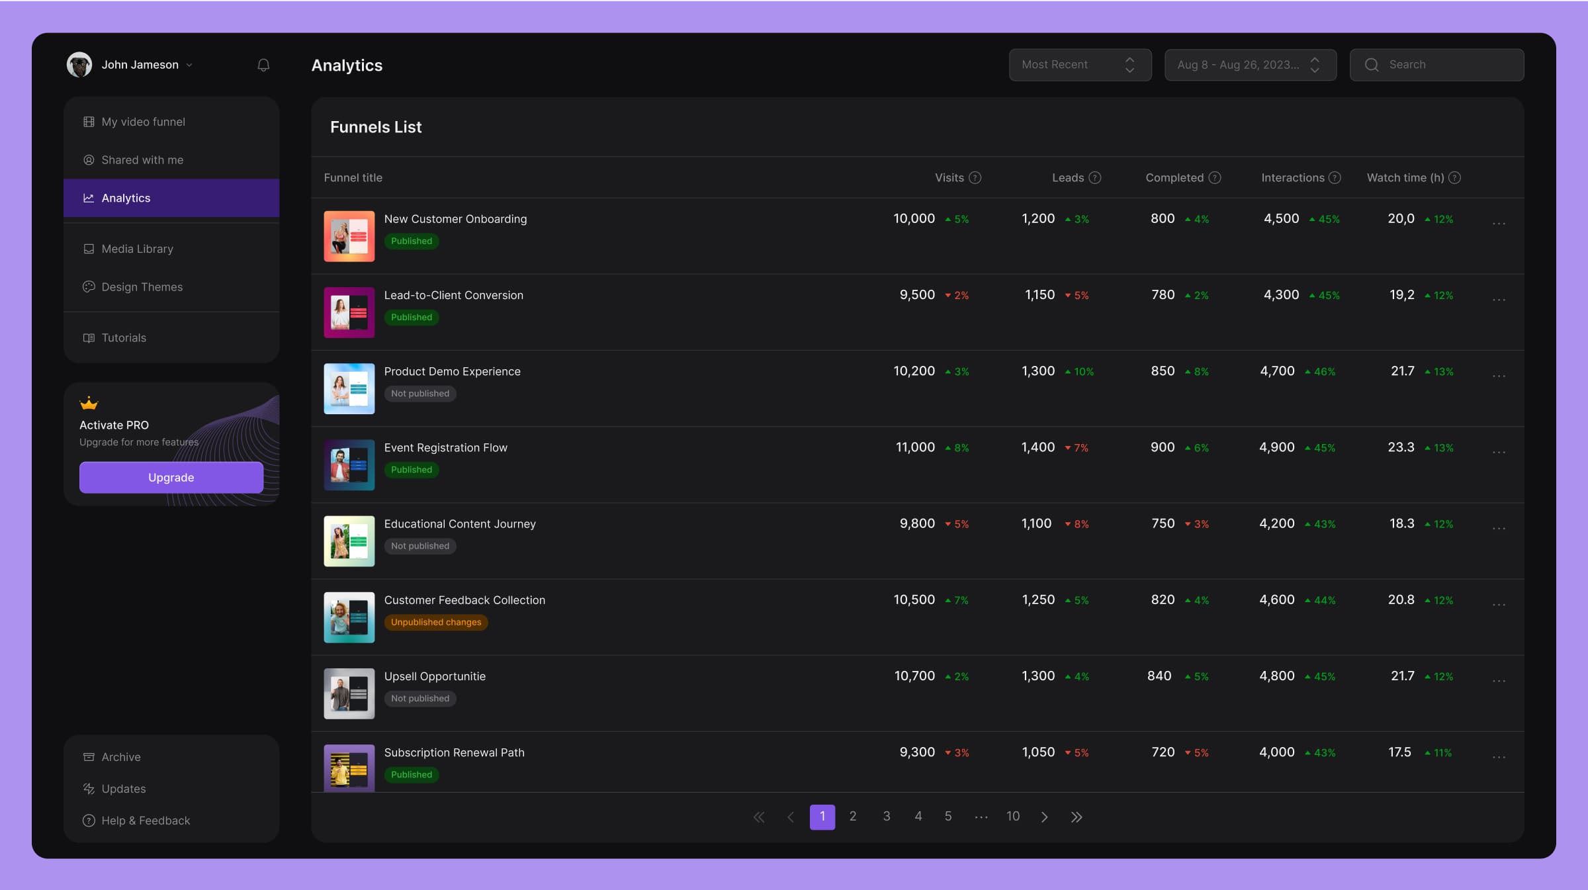This screenshot has height=890, width=1588.
Task: Open more options for Event Registration Flow
Action: point(1499,453)
